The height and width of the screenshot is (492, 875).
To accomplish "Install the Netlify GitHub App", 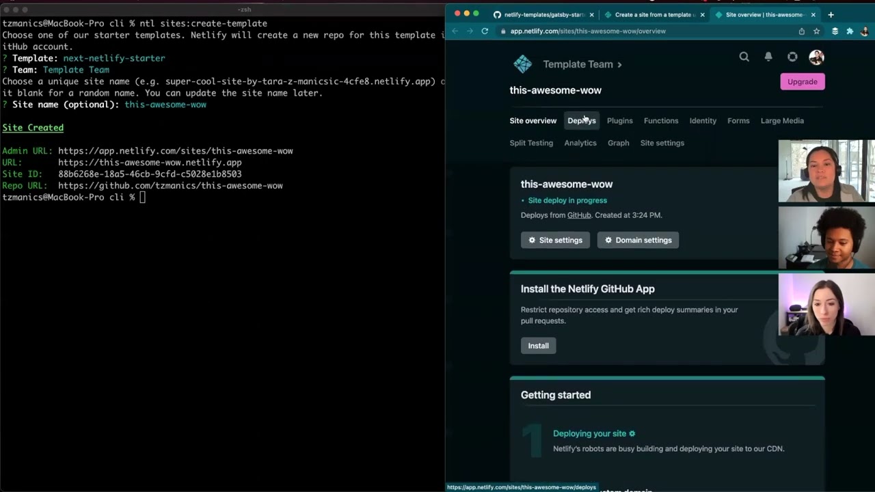I will (x=539, y=345).
